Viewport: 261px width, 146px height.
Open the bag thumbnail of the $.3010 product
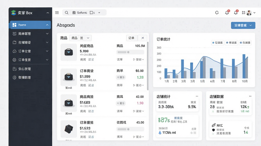(69, 52)
